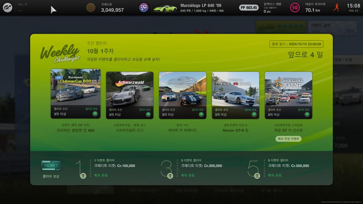Open the European Clubman Cup 600 card
This screenshot has height=204, width=363.
[x=76, y=93]
